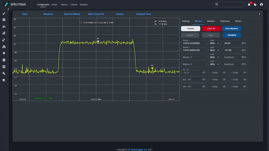Click the Cancel button
The height and width of the screenshot is (151, 269).
tap(190, 29)
